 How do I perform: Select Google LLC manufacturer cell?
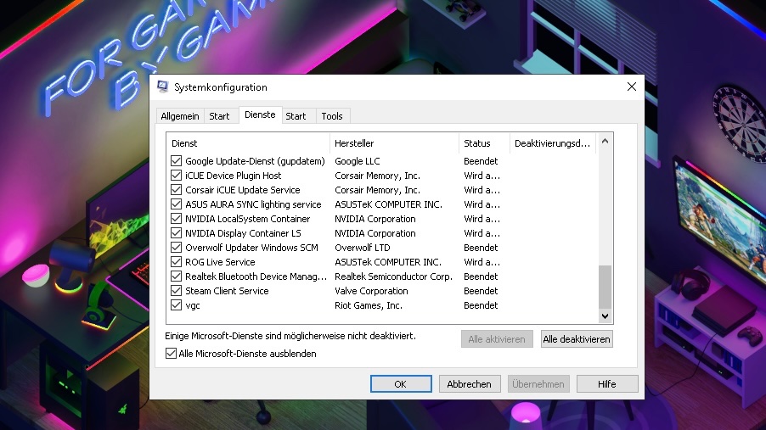[358, 161]
